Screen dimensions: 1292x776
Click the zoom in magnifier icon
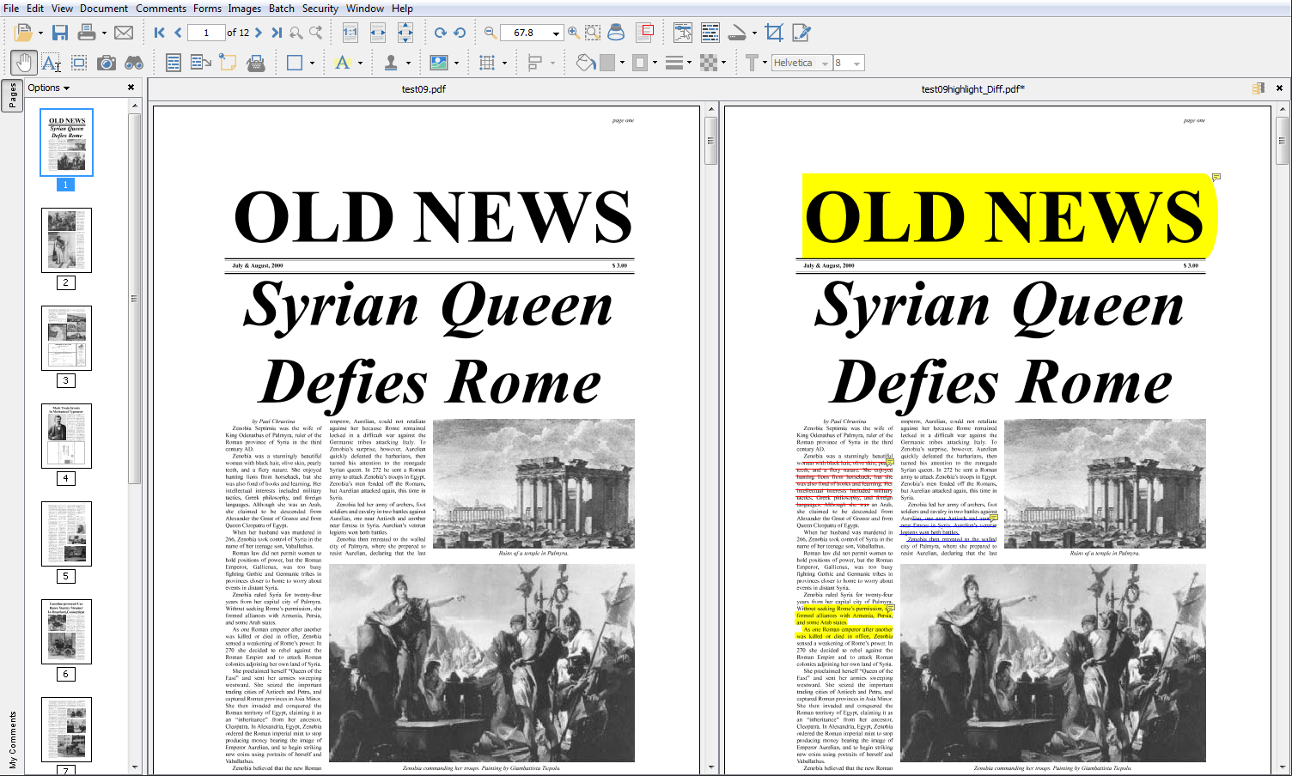573,33
